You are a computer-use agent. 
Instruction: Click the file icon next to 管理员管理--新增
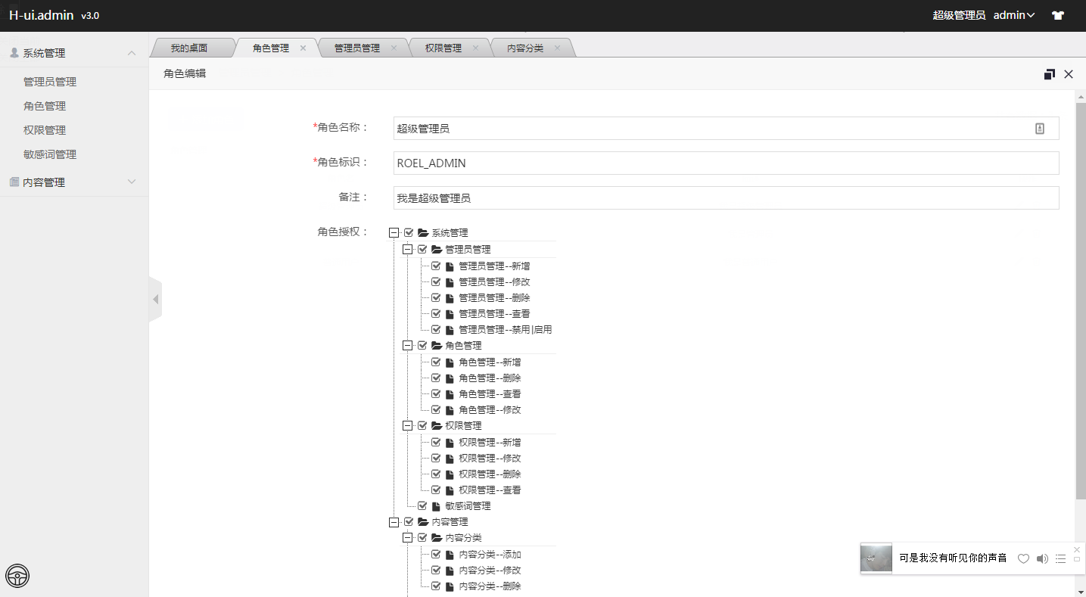(x=450, y=266)
